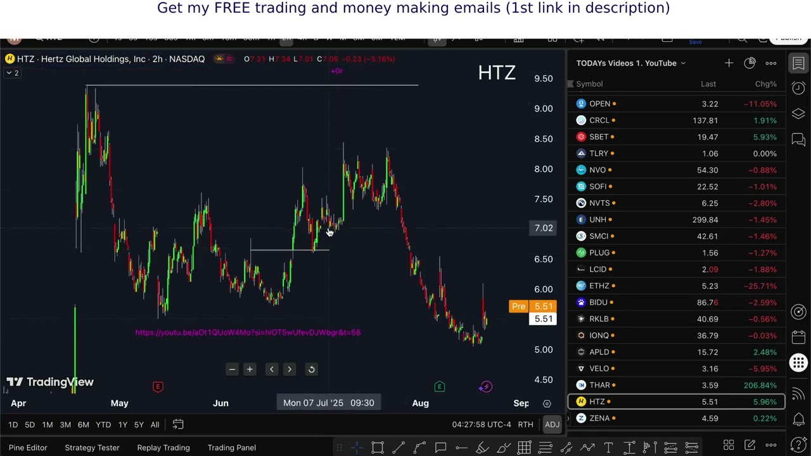Open watchlist more options menu

tap(771, 63)
